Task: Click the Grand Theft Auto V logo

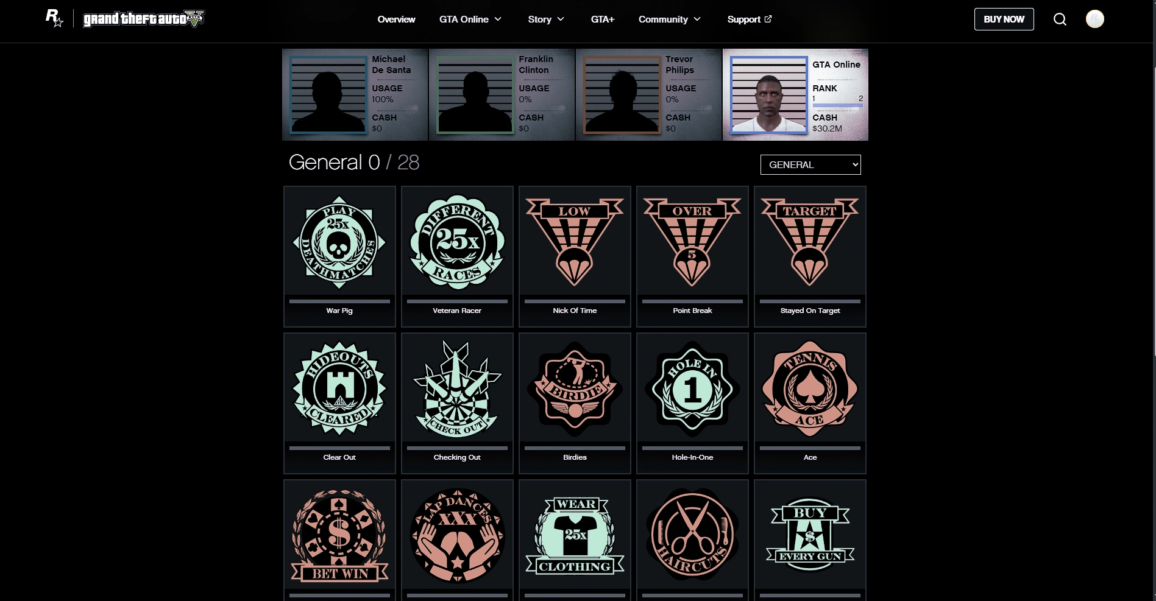Action: point(144,19)
